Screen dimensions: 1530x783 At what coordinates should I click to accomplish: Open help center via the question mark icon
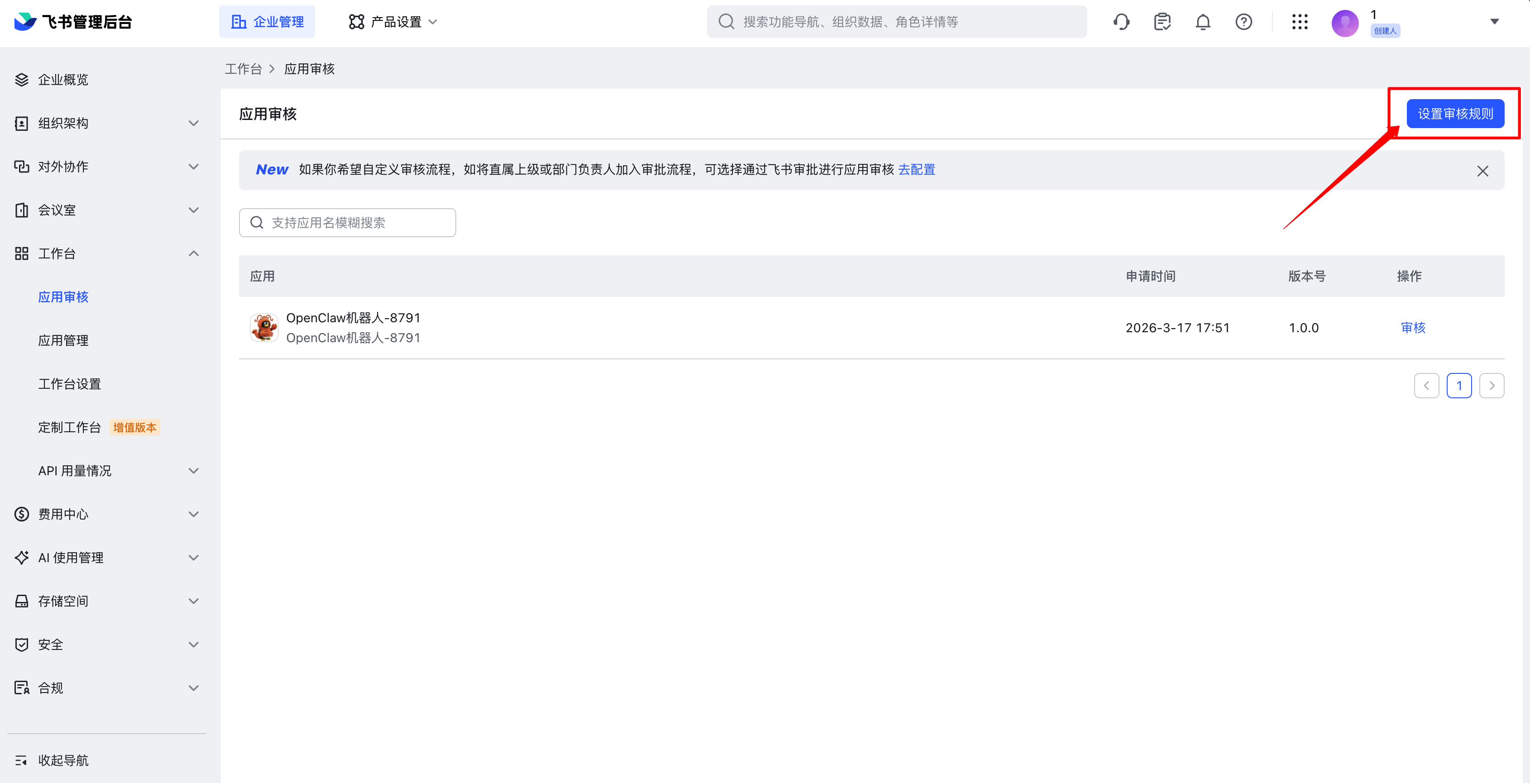tap(1243, 21)
